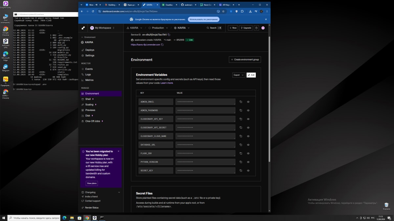Open Disk in the sidebar
This screenshot has height=221, width=394.
tap(88, 116)
